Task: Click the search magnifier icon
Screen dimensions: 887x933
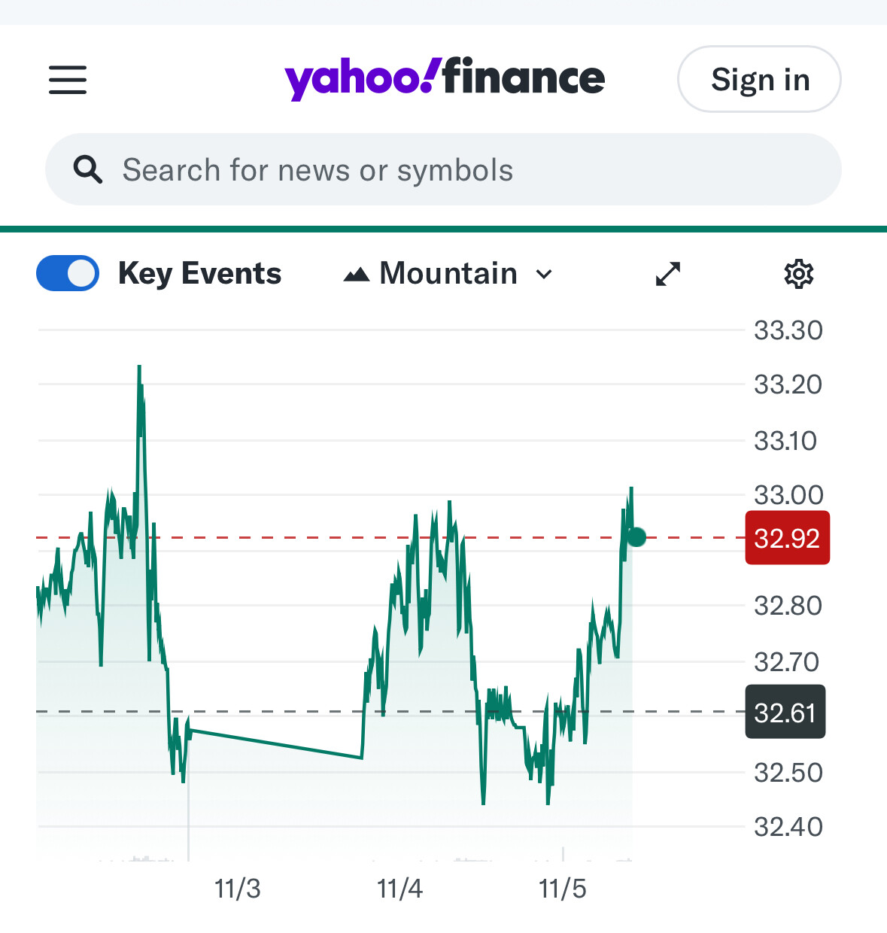Action: (x=88, y=169)
